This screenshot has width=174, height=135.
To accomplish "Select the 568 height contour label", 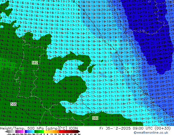I will click(13, 104).
